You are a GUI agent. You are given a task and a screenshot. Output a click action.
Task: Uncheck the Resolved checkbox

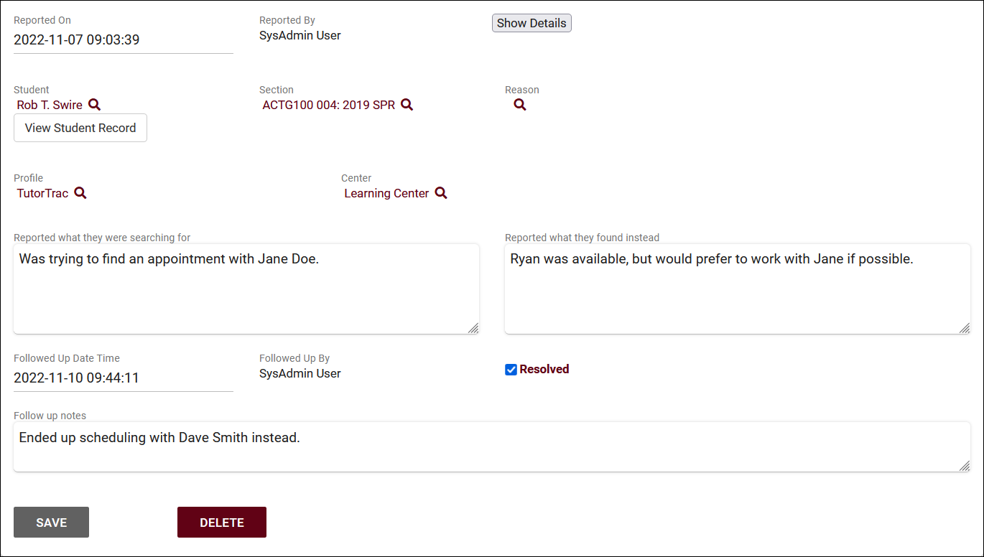coord(511,370)
